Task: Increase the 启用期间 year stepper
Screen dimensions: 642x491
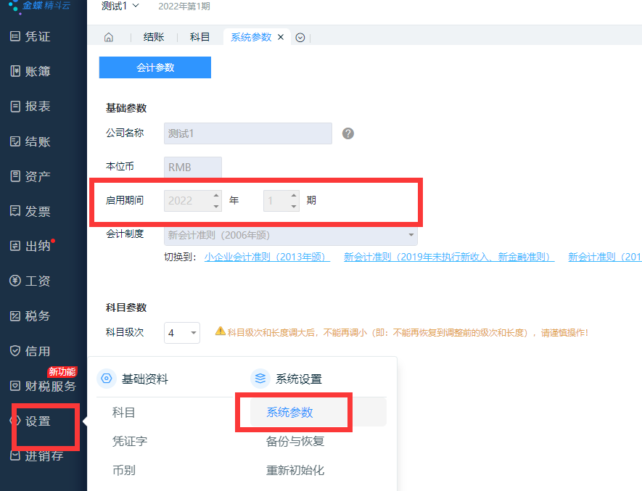Action: (x=215, y=195)
